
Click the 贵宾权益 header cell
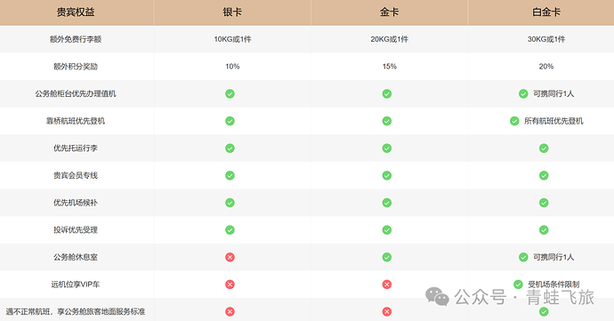point(76,12)
